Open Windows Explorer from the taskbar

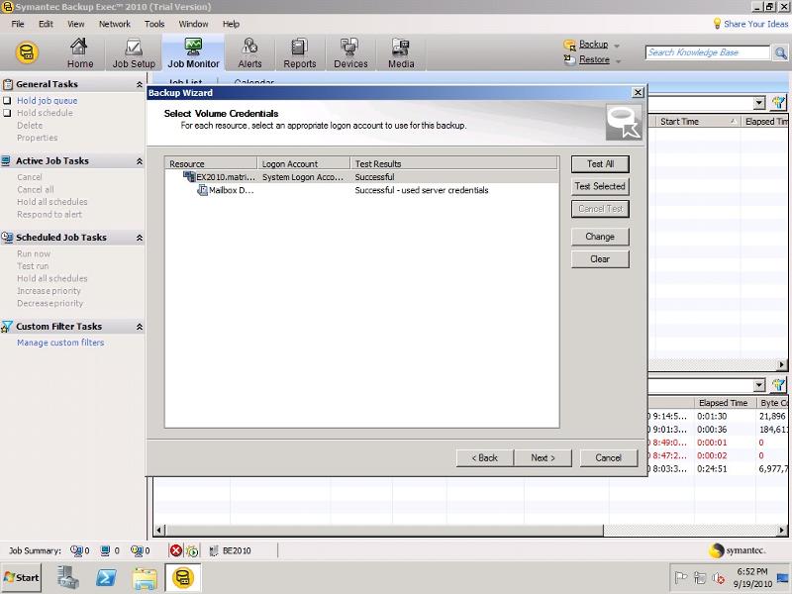click(145, 577)
